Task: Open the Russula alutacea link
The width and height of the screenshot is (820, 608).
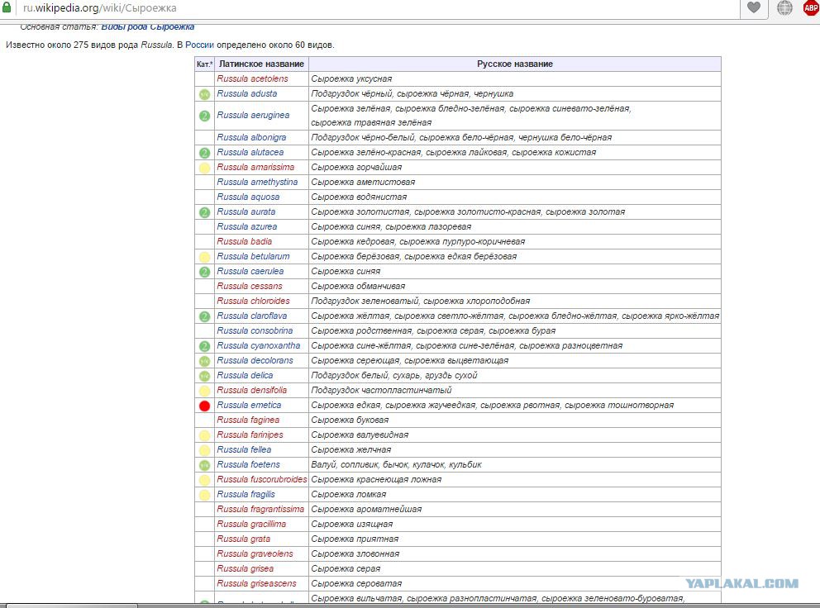Action: (x=250, y=152)
